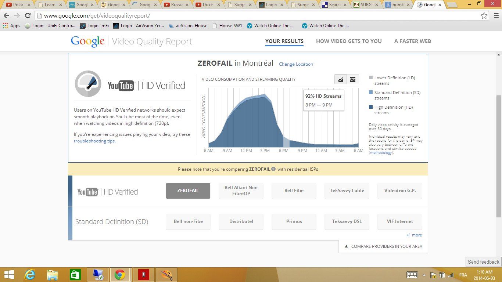Switch chart to stacked lines view
502x282 pixels.
coord(353,79)
